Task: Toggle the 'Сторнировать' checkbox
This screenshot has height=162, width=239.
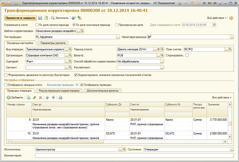Action: point(187,55)
